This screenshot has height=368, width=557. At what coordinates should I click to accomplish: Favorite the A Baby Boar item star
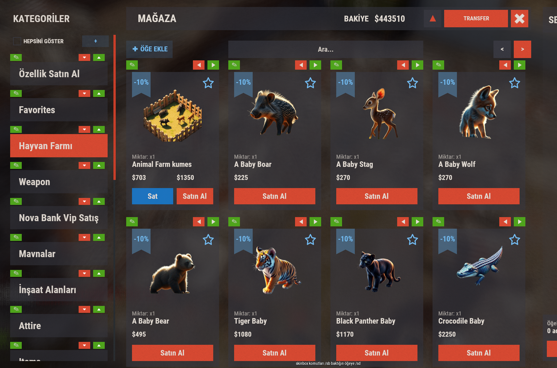(x=310, y=83)
